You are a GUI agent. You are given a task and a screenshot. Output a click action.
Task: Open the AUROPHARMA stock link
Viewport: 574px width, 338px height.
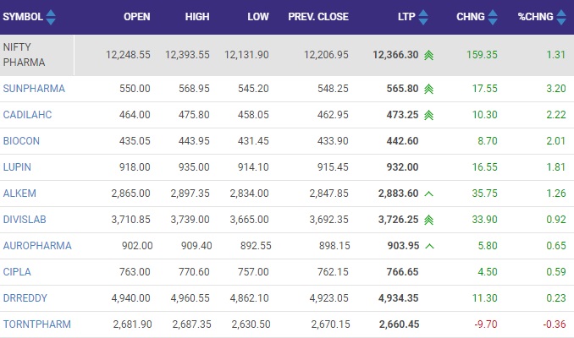coord(37,246)
